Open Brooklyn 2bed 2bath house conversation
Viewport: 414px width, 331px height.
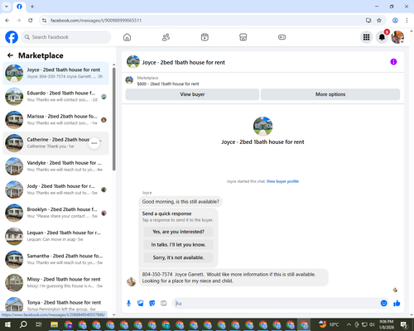pyautogui.click(x=55, y=213)
